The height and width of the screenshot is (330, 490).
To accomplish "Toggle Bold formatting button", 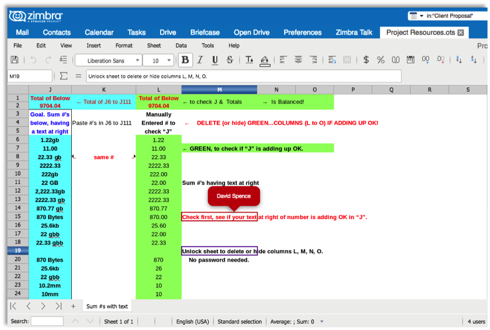I will coord(185,60).
